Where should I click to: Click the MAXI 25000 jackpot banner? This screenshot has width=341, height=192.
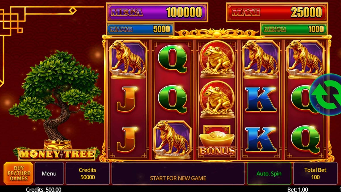[277, 12]
